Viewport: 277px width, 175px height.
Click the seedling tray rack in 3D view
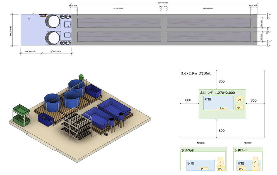point(76,125)
